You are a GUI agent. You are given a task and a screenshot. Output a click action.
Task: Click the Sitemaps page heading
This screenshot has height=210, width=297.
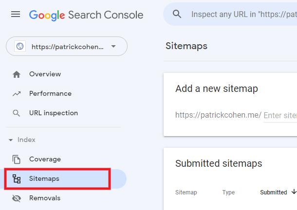point(186,46)
